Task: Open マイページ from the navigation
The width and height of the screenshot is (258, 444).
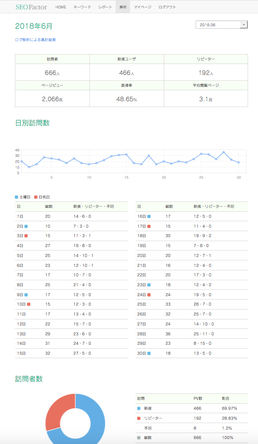Action: 142,7
